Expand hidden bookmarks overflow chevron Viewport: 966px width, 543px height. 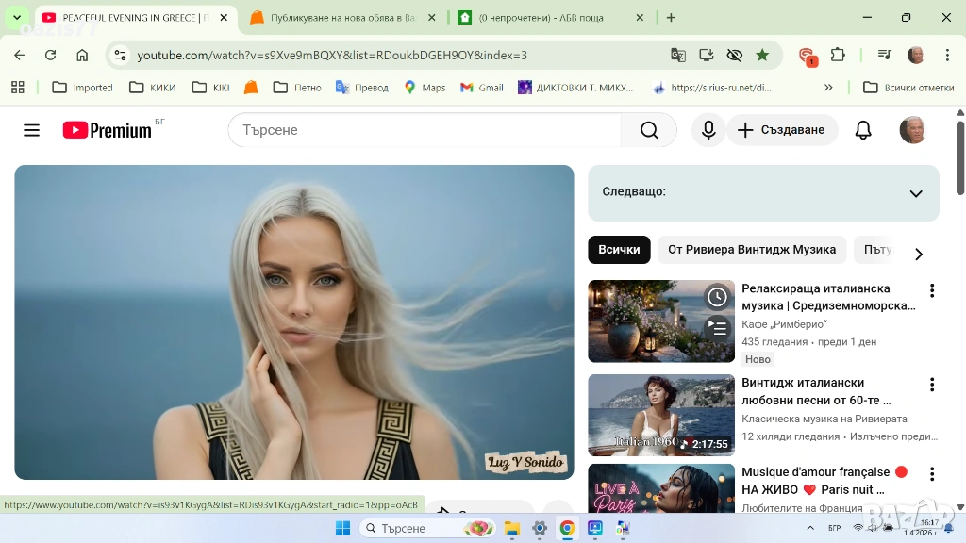828,88
